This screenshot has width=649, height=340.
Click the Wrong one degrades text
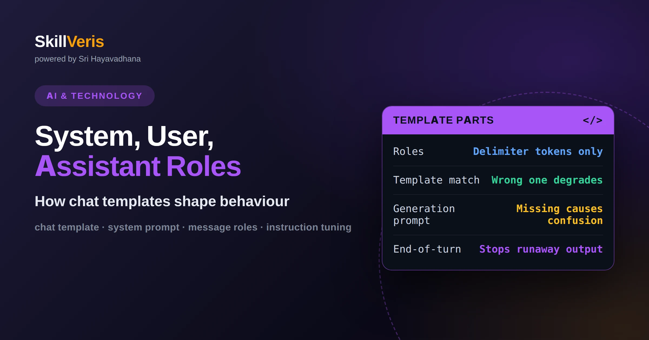(547, 180)
